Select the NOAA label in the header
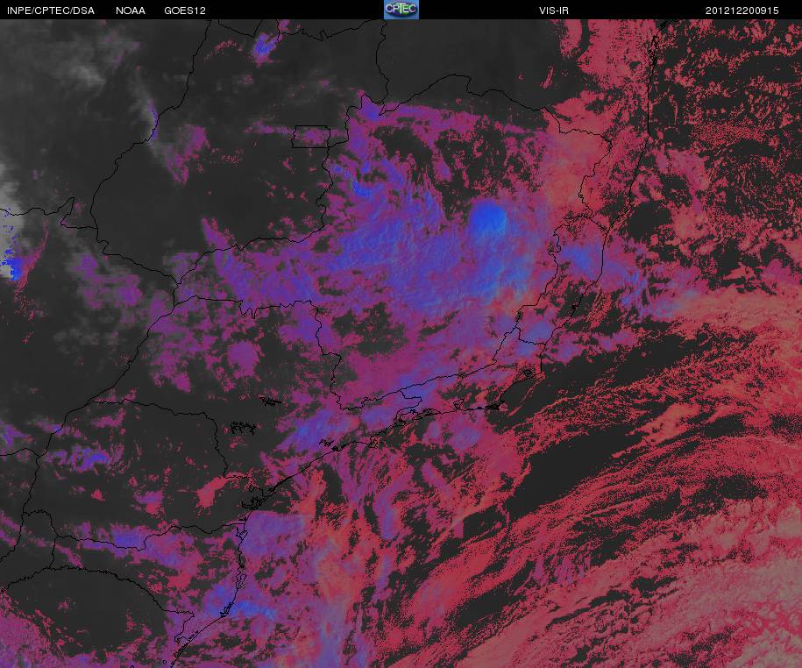This screenshot has height=668, width=802. coord(131,11)
